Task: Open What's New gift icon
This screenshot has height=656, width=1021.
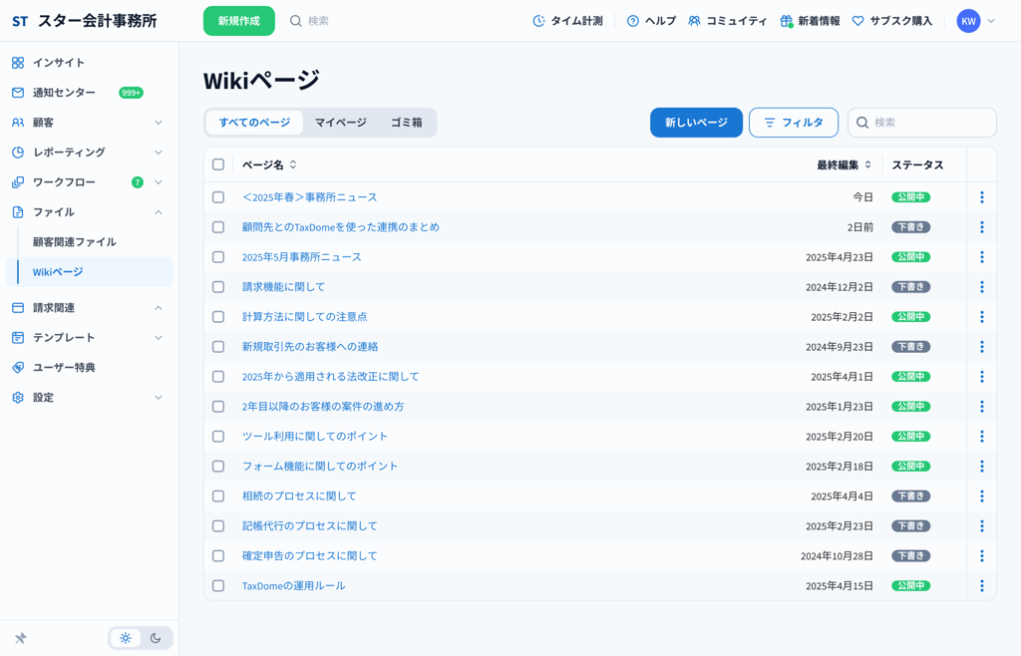Action: tap(786, 21)
